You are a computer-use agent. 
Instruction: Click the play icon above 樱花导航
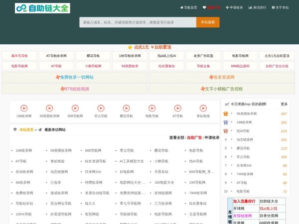127,108
